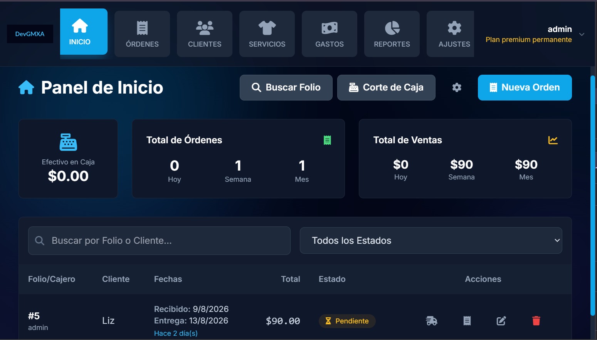The height and width of the screenshot is (340, 597).
Task: Go to the Órdenes section
Action: point(142,34)
